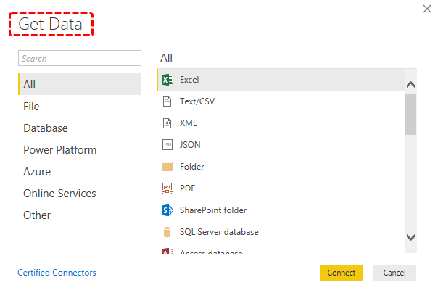Switch to the Database category
438x290 pixels.
click(80, 128)
